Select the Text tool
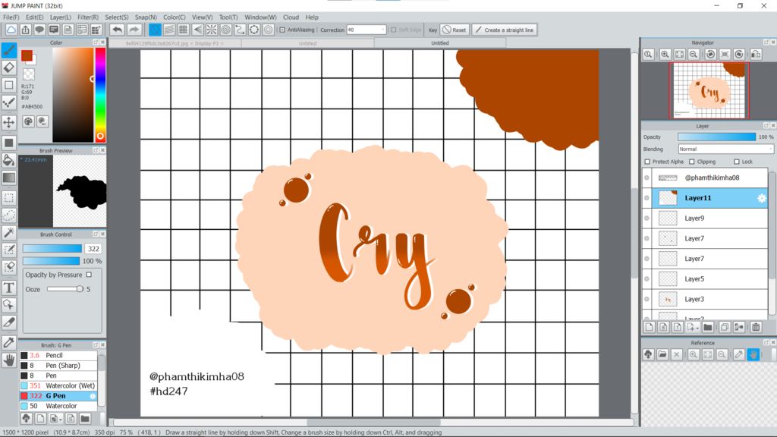Viewport: 777px width, 437px height. (x=9, y=288)
